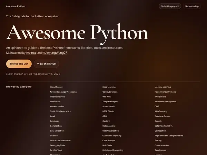Open the Authentication category
This screenshot has height=155, width=207.
pyautogui.click(x=57, y=106)
